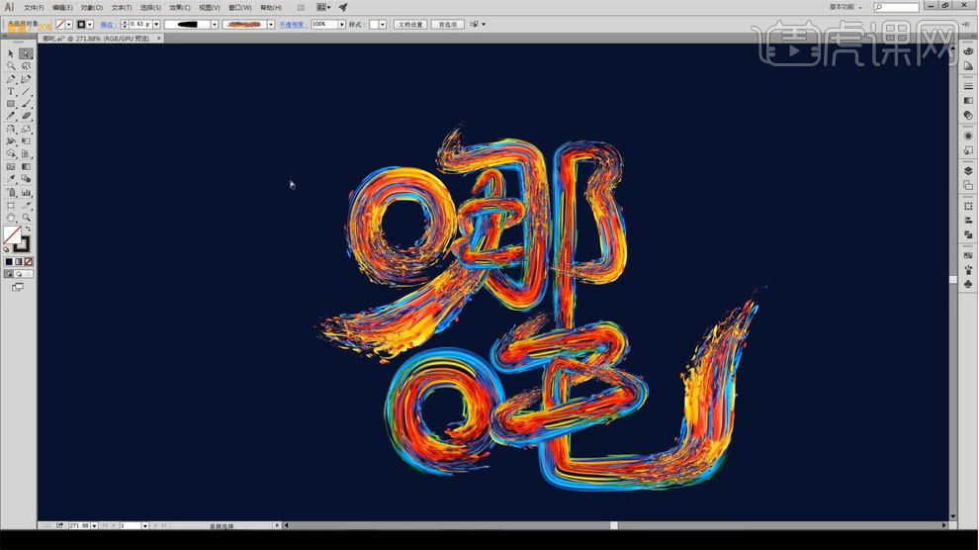Select the Gradient tool
Screen dimensions: 979x550
(x=26, y=167)
